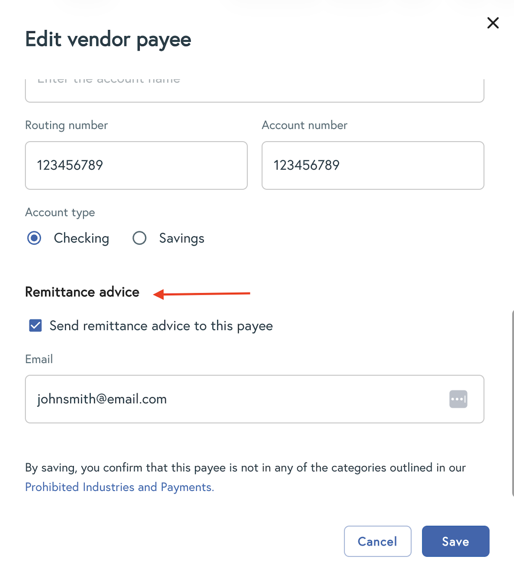The height and width of the screenshot is (578, 514).
Task: Click the dialog's vertical scrollbar
Action: pyautogui.click(x=512, y=404)
